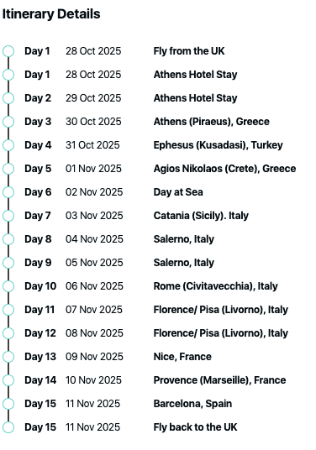
Task: Click Catania (Sicily). Italy destination
Action: point(201,216)
